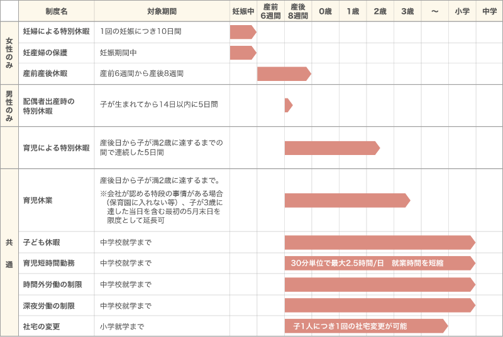Viewport: 503px width, 337px height.
Task: Click the 男性のみ category label
Action: (x=9, y=105)
